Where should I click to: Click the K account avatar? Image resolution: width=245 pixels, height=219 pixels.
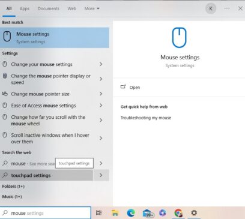click(211, 8)
